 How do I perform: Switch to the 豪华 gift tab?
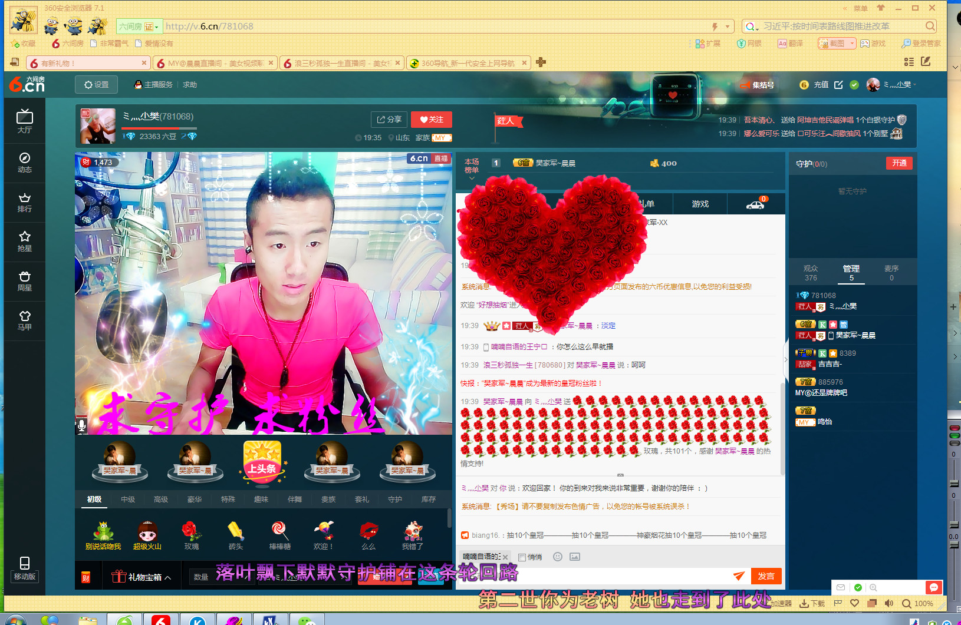point(194,499)
